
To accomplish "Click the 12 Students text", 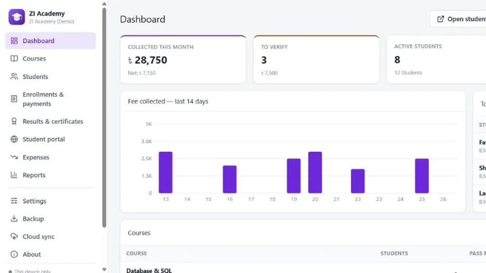I will [408, 73].
